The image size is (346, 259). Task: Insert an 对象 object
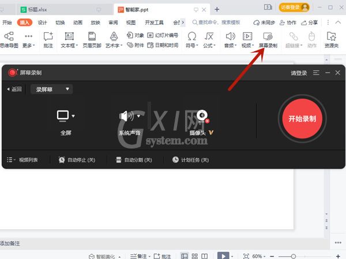[x=136, y=35]
